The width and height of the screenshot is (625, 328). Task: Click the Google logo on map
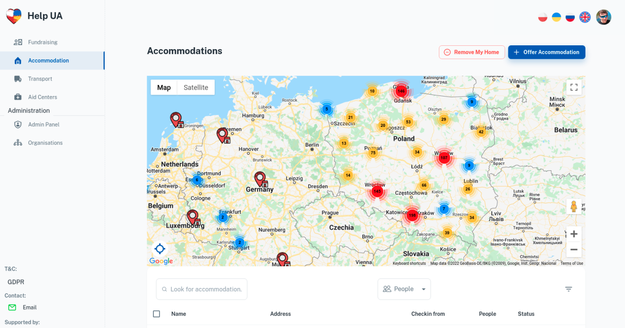(x=161, y=261)
